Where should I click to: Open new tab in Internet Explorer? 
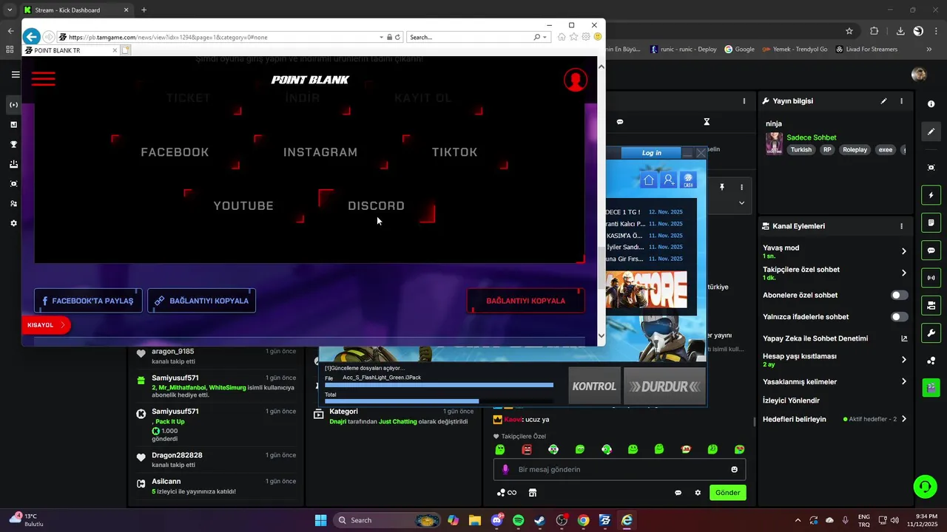click(x=127, y=50)
